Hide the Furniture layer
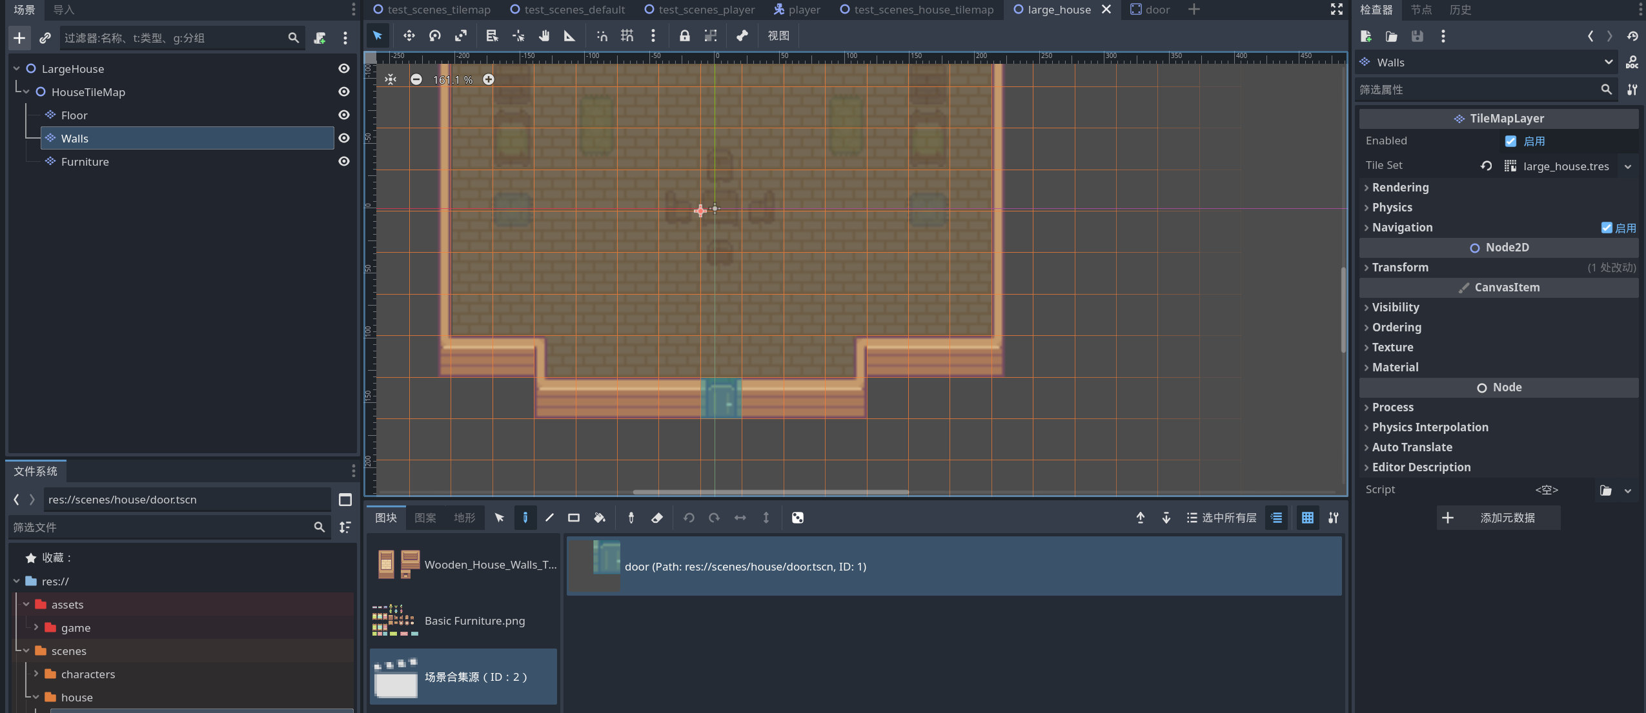1646x713 pixels. [x=344, y=161]
